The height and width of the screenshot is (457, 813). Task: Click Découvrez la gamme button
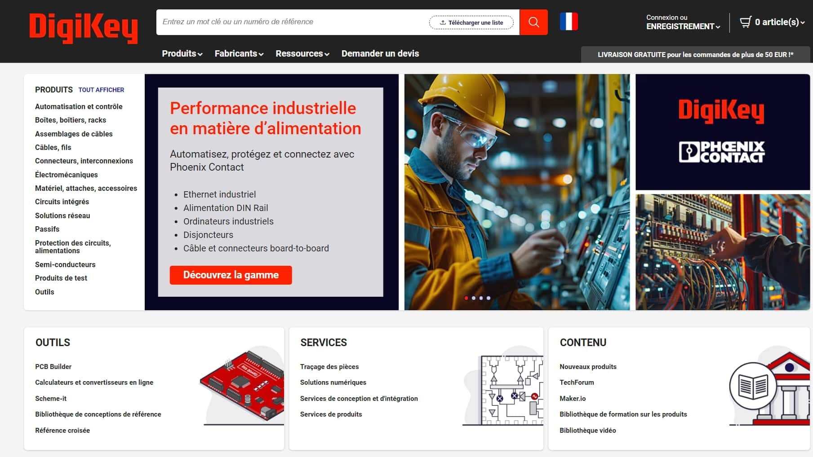pyautogui.click(x=231, y=275)
